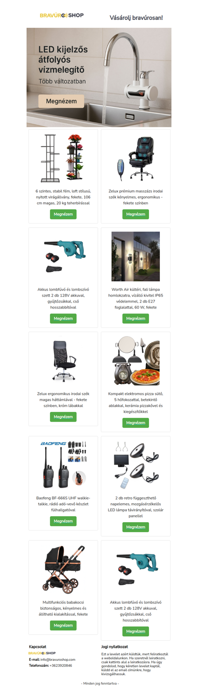This screenshot has height=698, width=198.
Task: Open the 6-tier metal flower stand image
Action: click(x=63, y=158)
